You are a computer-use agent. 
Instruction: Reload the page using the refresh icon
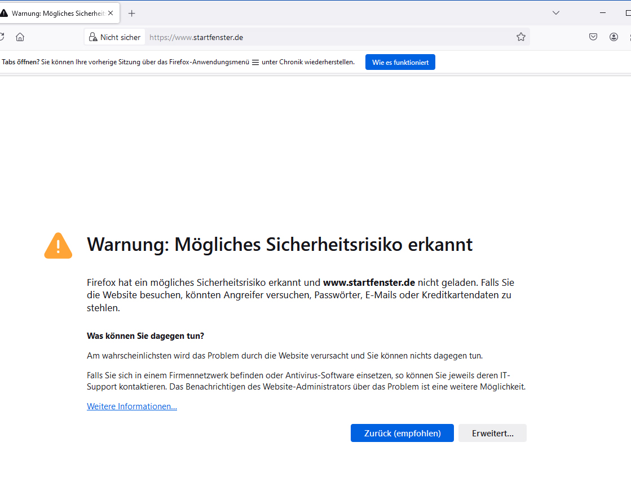click(x=2, y=37)
